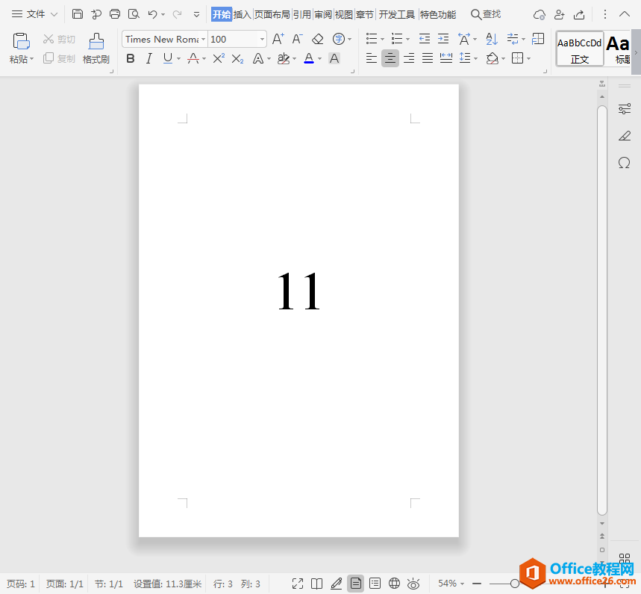Switch to the 引用 tab
Screen dimensions: 641x594
(x=302, y=15)
